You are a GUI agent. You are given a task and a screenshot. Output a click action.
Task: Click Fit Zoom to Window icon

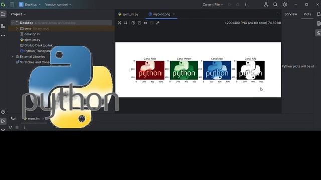120,23
